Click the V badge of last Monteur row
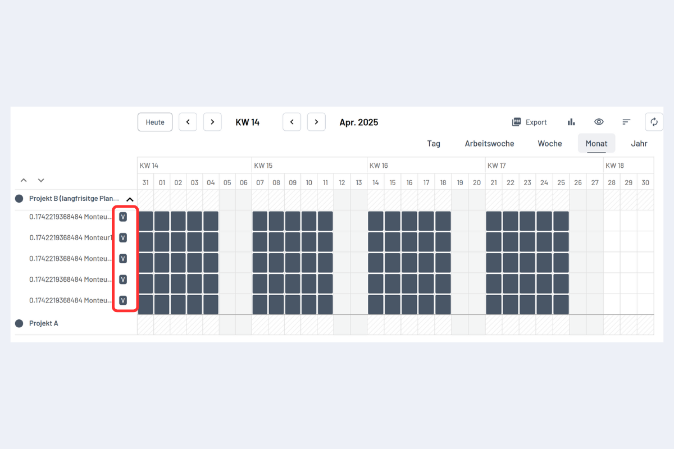Image resolution: width=674 pixels, height=449 pixels. pos(123,300)
